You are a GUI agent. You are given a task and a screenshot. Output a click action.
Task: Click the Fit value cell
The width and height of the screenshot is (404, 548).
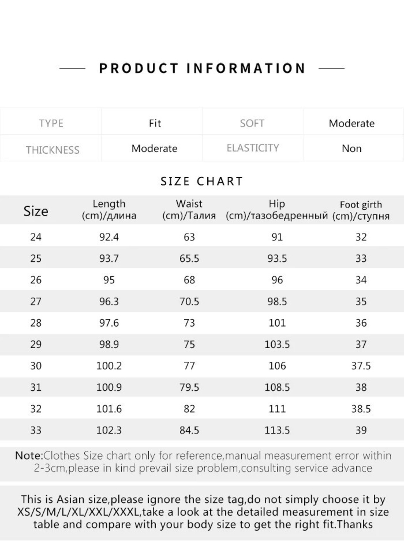tap(155, 123)
